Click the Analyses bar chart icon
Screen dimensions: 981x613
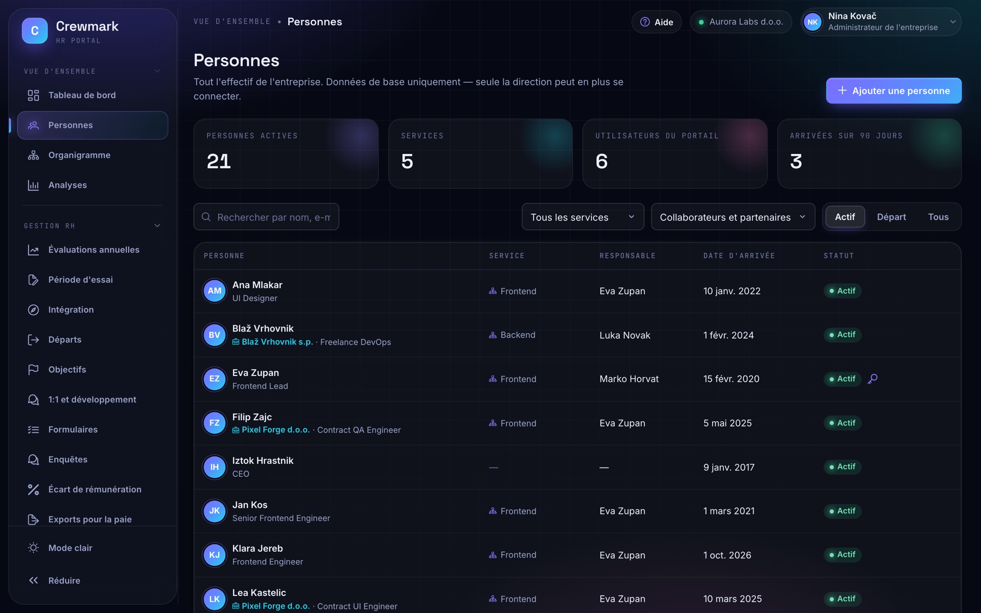33,185
